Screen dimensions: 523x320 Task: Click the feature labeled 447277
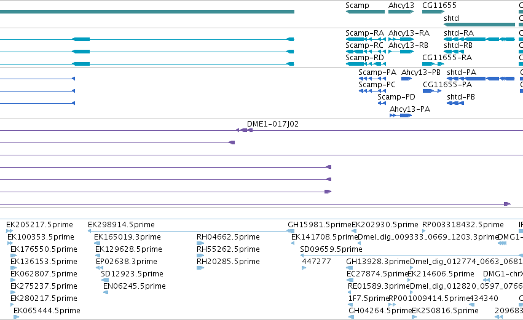[317, 262]
